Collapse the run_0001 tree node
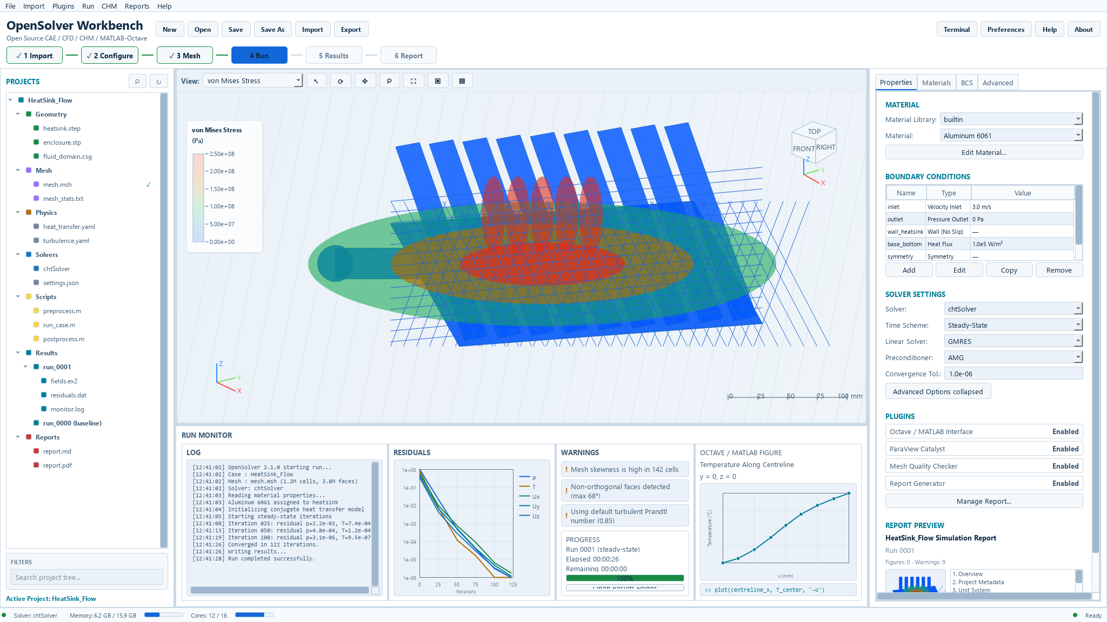Screen dimensions: 1107x622 tap(25, 367)
